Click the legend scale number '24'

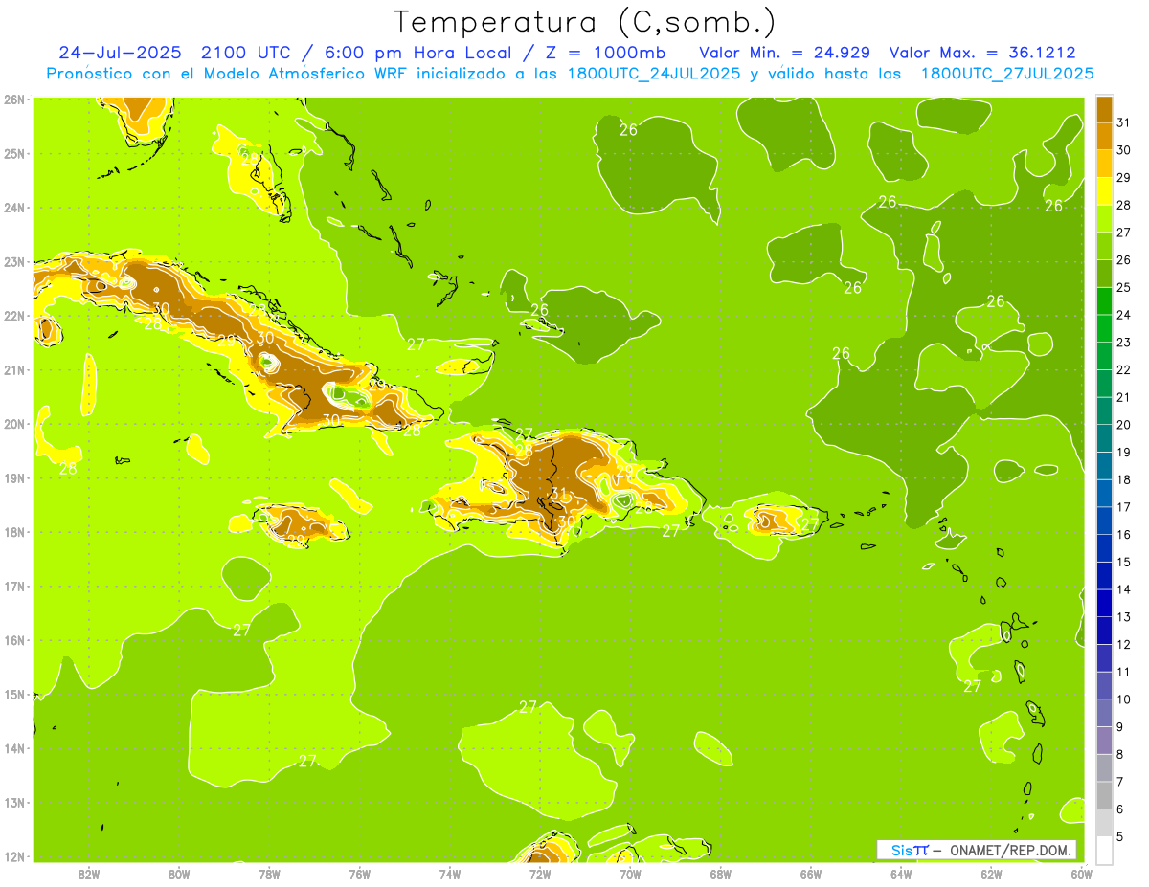(1124, 315)
